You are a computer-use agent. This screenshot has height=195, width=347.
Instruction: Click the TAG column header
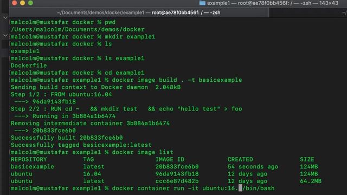pos(88,159)
